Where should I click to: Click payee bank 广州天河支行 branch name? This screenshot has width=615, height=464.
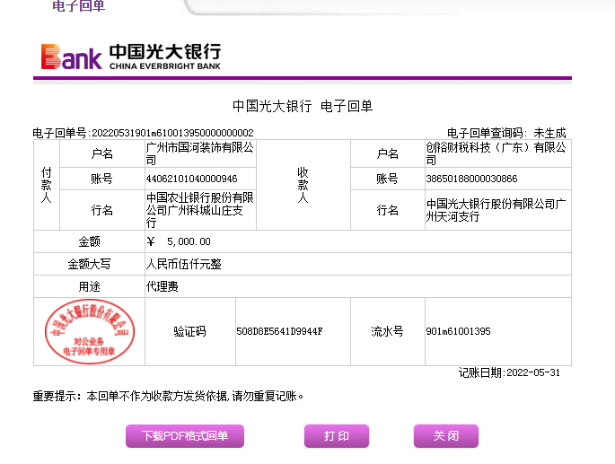[496, 210]
